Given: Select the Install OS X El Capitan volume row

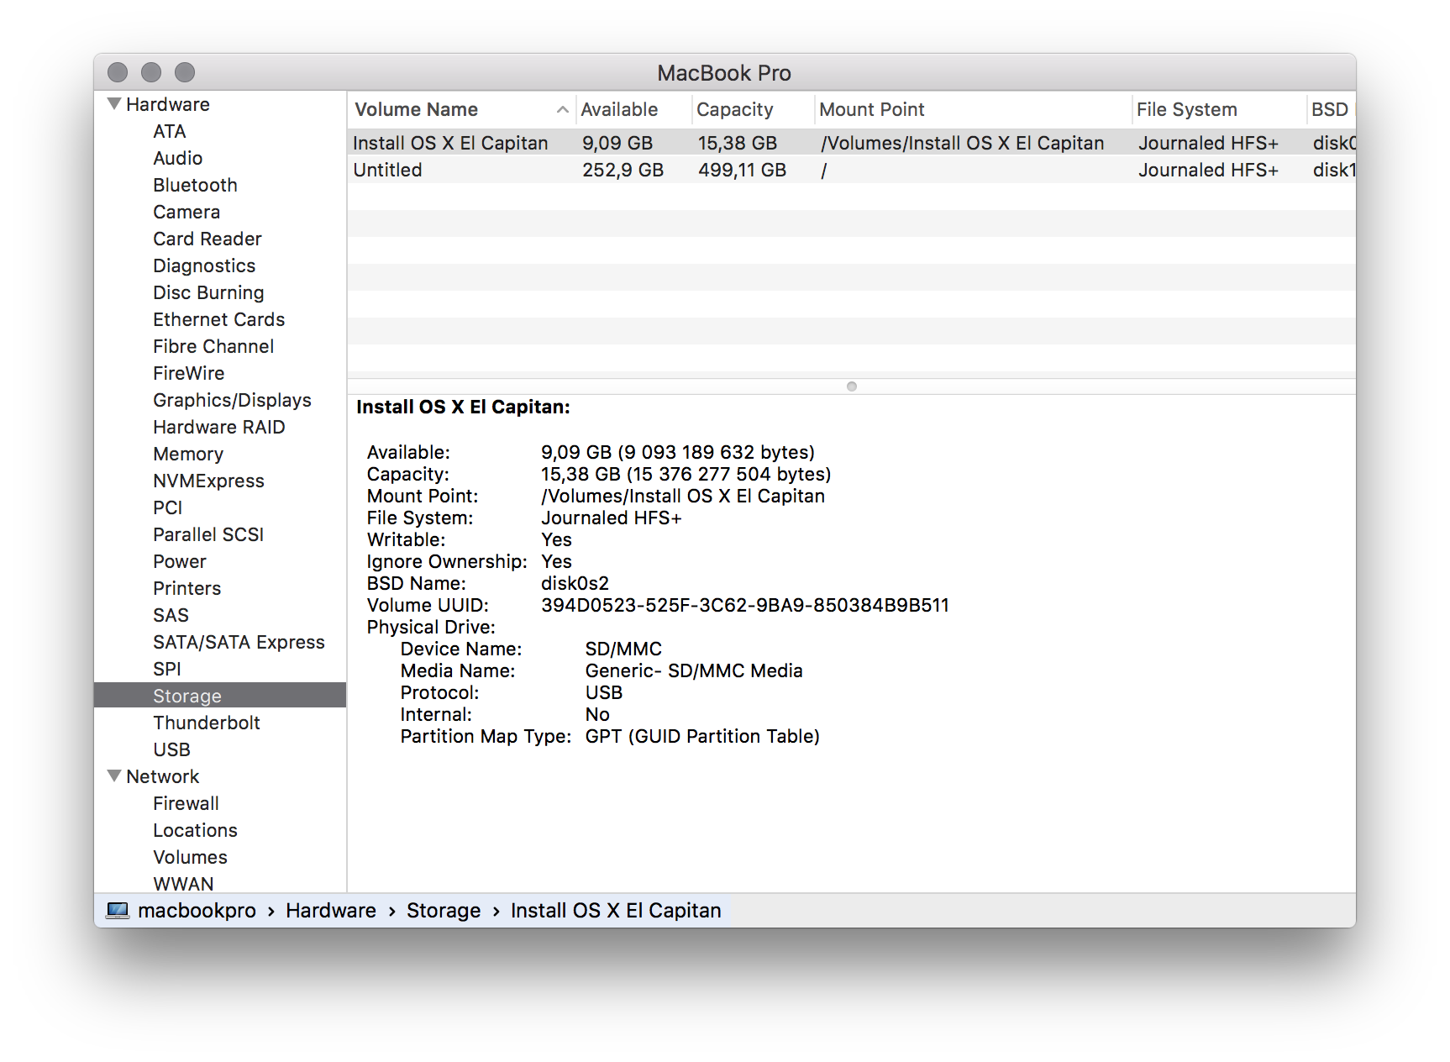Looking at the screenshot, I should click(852, 143).
